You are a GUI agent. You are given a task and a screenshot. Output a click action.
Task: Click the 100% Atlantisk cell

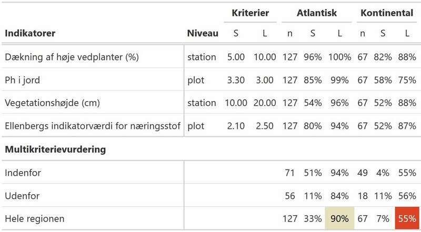click(x=339, y=57)
